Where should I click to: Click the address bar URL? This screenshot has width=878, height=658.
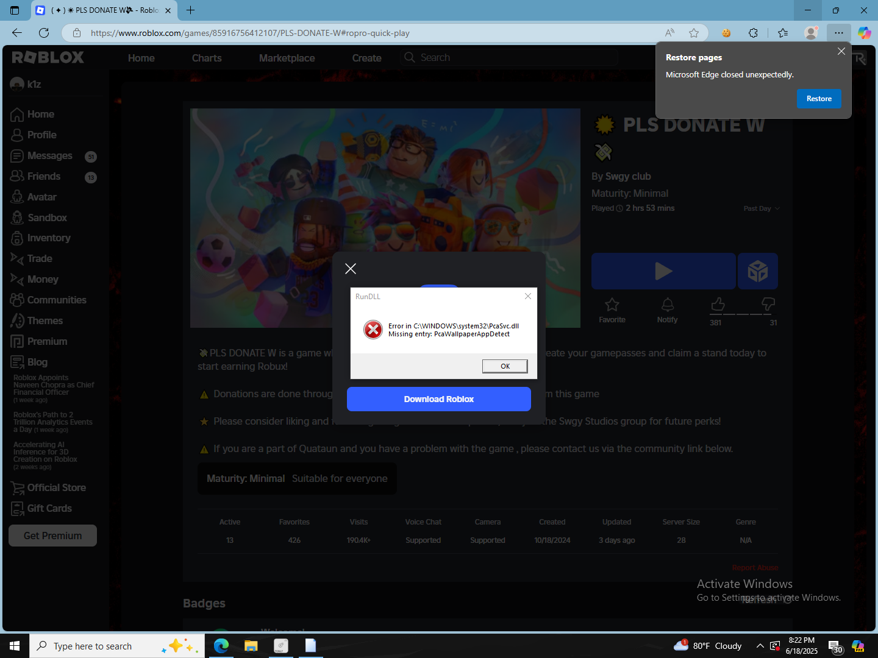[x=250, y=33]
